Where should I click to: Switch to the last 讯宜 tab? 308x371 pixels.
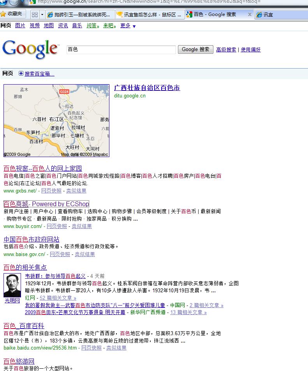pyautogui.click(x=281, y=15)
